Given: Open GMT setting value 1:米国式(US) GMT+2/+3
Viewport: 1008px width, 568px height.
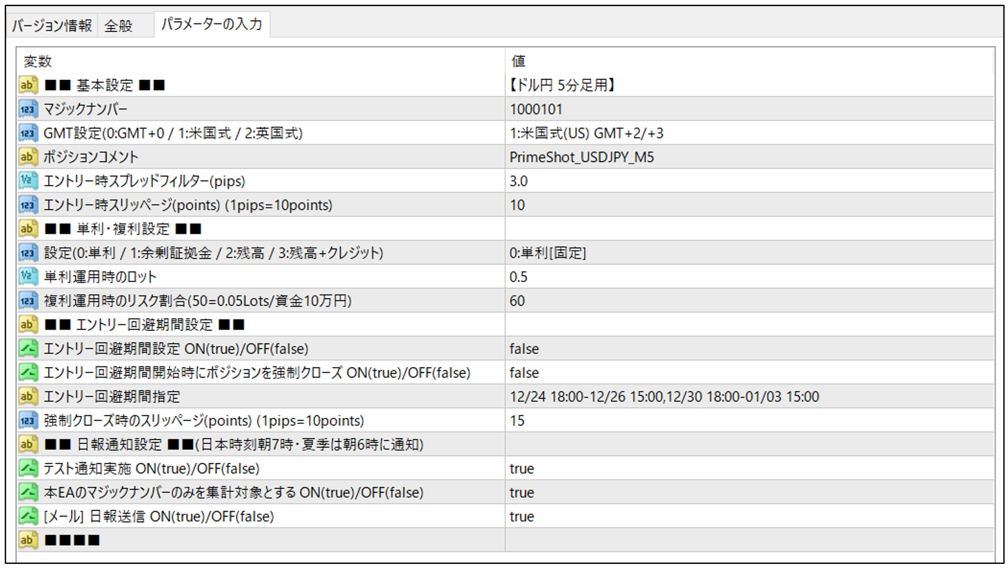Looking at the screenshot, I should [586, 133].
